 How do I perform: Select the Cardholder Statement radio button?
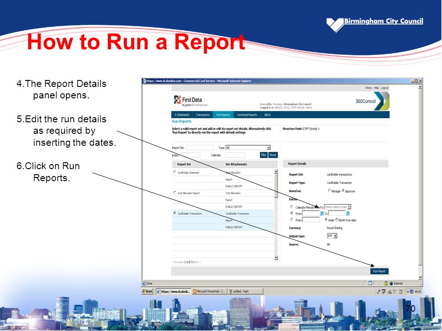point(175,172)
